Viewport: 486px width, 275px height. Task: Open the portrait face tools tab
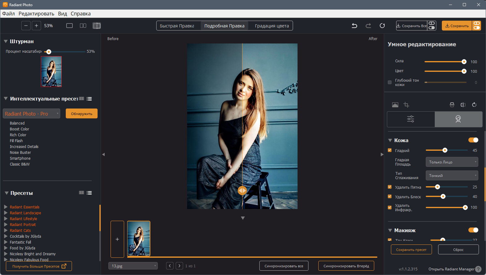tap(459, 119)
